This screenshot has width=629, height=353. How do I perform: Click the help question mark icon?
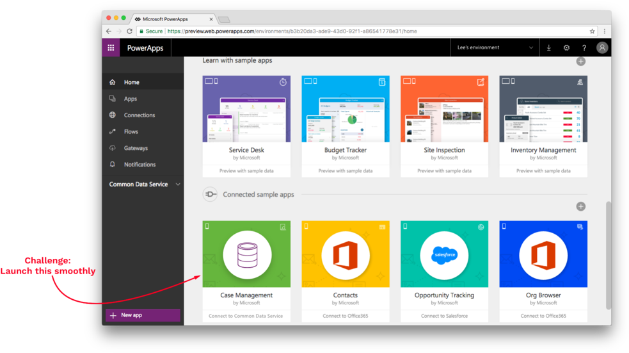[x=584, y=47]
